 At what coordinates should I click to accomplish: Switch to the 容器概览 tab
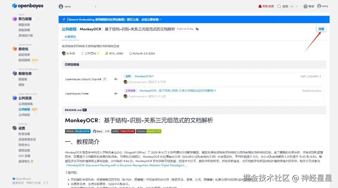(69, 36)
